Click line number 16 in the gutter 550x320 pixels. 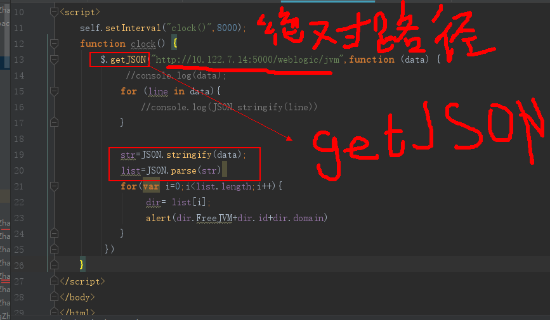[19, 107]
